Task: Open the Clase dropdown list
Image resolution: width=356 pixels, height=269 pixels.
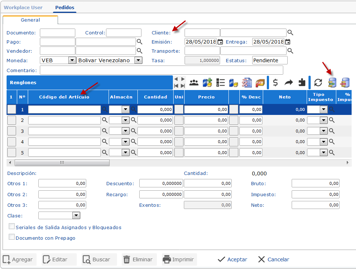Action: tap(76, 216)
